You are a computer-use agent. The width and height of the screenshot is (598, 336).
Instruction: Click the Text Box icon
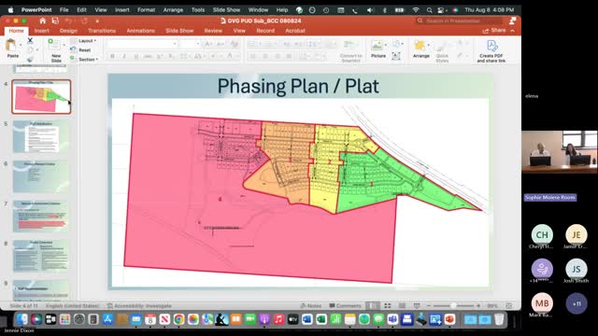[x=396, y=56]
